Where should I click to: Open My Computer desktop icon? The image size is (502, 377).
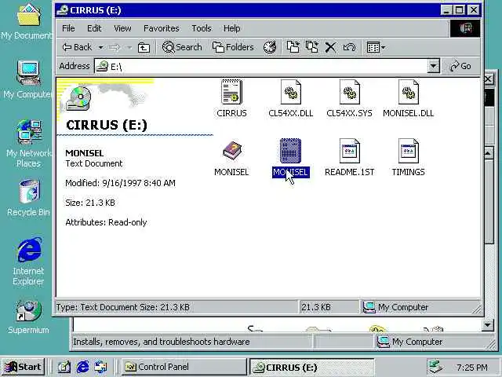pos(28,80)
